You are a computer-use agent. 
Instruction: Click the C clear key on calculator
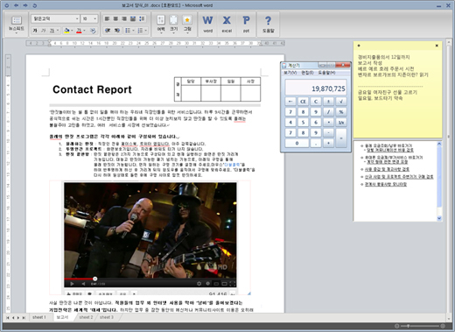[x=316, y=102]
